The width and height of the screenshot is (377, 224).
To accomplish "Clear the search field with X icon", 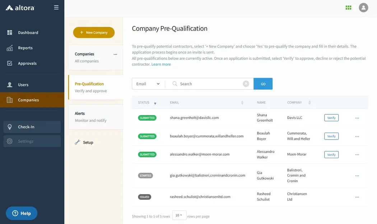I will tap(246, 83).
